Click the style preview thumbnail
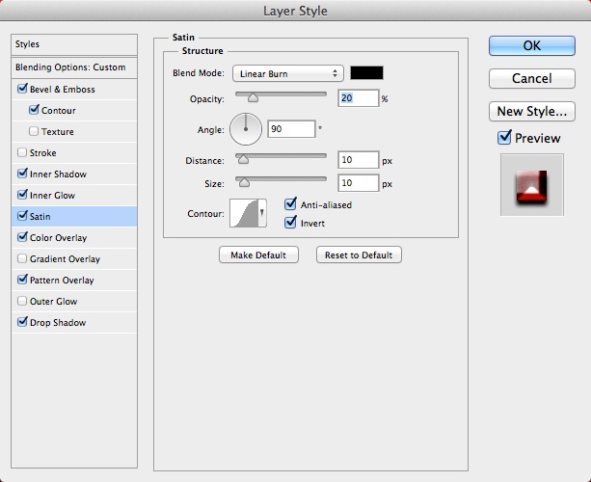This screenshot has width=591, height=482. tap(532, 185)
